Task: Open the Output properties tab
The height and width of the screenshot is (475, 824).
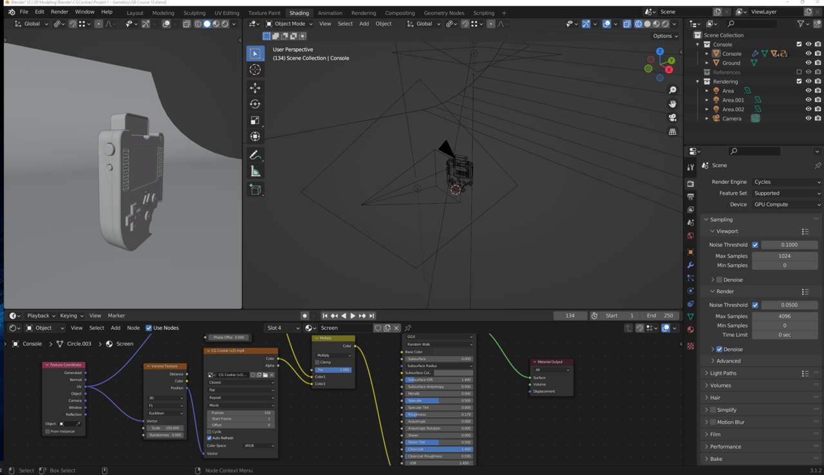Action: [691, 197]
